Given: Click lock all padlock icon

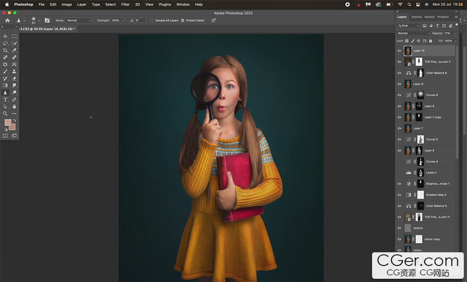Looking at the screenshot, I should [x=430, y=41].
